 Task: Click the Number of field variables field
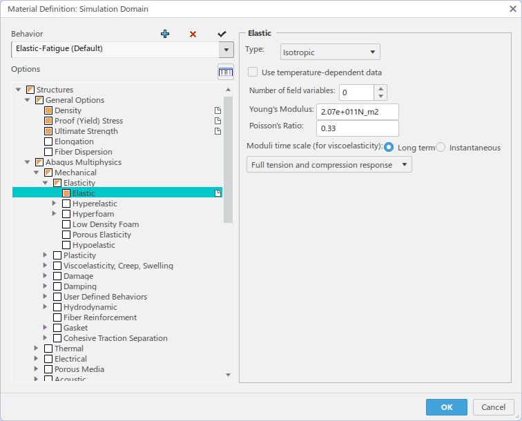coord(356,92)
